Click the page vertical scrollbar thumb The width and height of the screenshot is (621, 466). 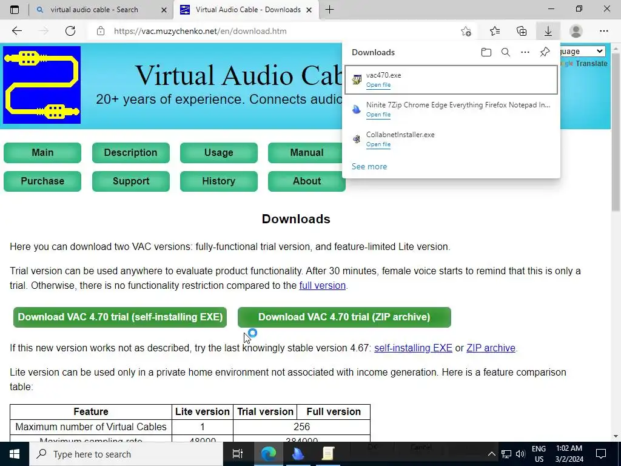(616, 131)
